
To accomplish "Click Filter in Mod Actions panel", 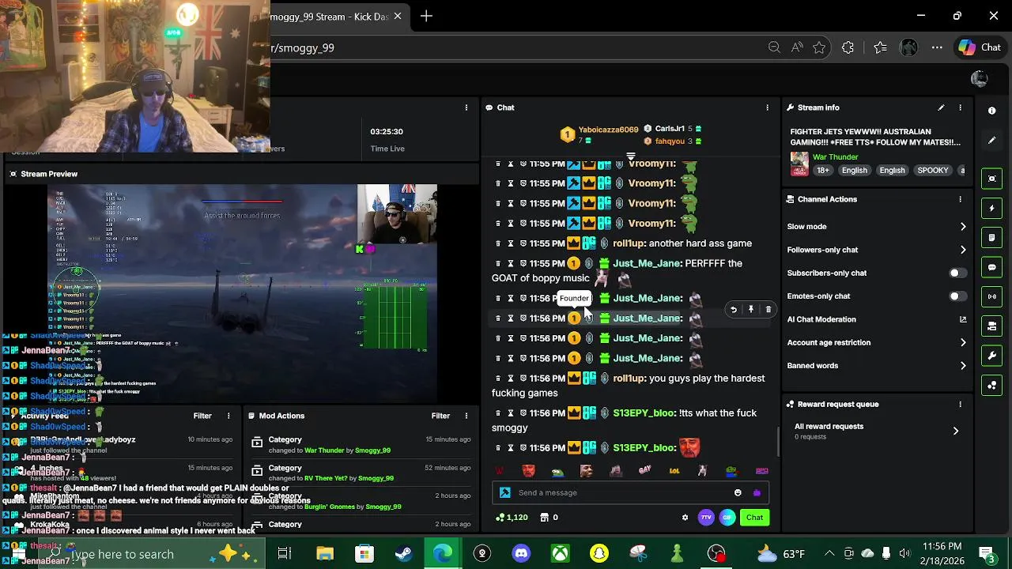I will pyautogui.click(x=440, y=416).
